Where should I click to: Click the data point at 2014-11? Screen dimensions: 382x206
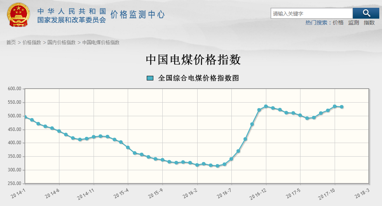tap(94, 137)
